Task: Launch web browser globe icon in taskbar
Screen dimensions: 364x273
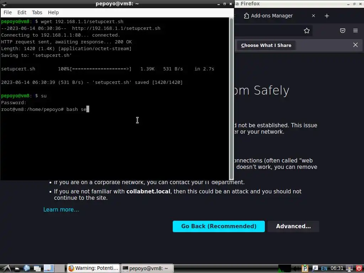Action: click(26, 268)
